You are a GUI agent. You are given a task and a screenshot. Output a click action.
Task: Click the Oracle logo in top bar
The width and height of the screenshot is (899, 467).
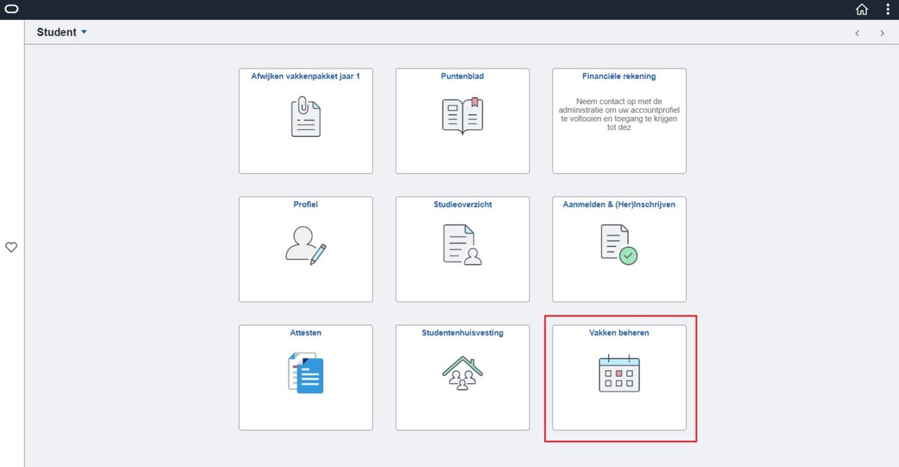(x=11, y=9)
